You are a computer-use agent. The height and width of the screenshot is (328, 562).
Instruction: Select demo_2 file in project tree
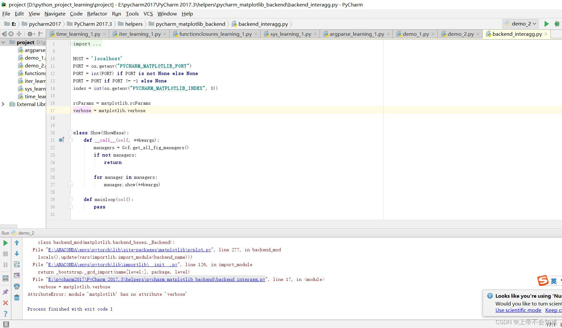tap(32, 66)
